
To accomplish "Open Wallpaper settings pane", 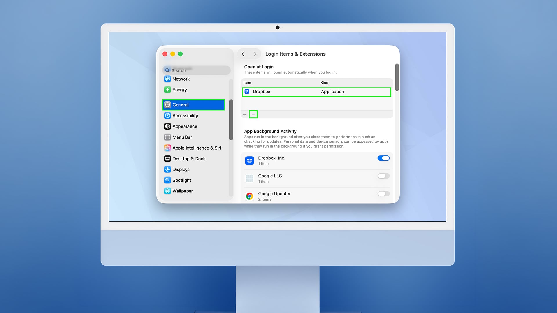I will (x=193, y=191).
